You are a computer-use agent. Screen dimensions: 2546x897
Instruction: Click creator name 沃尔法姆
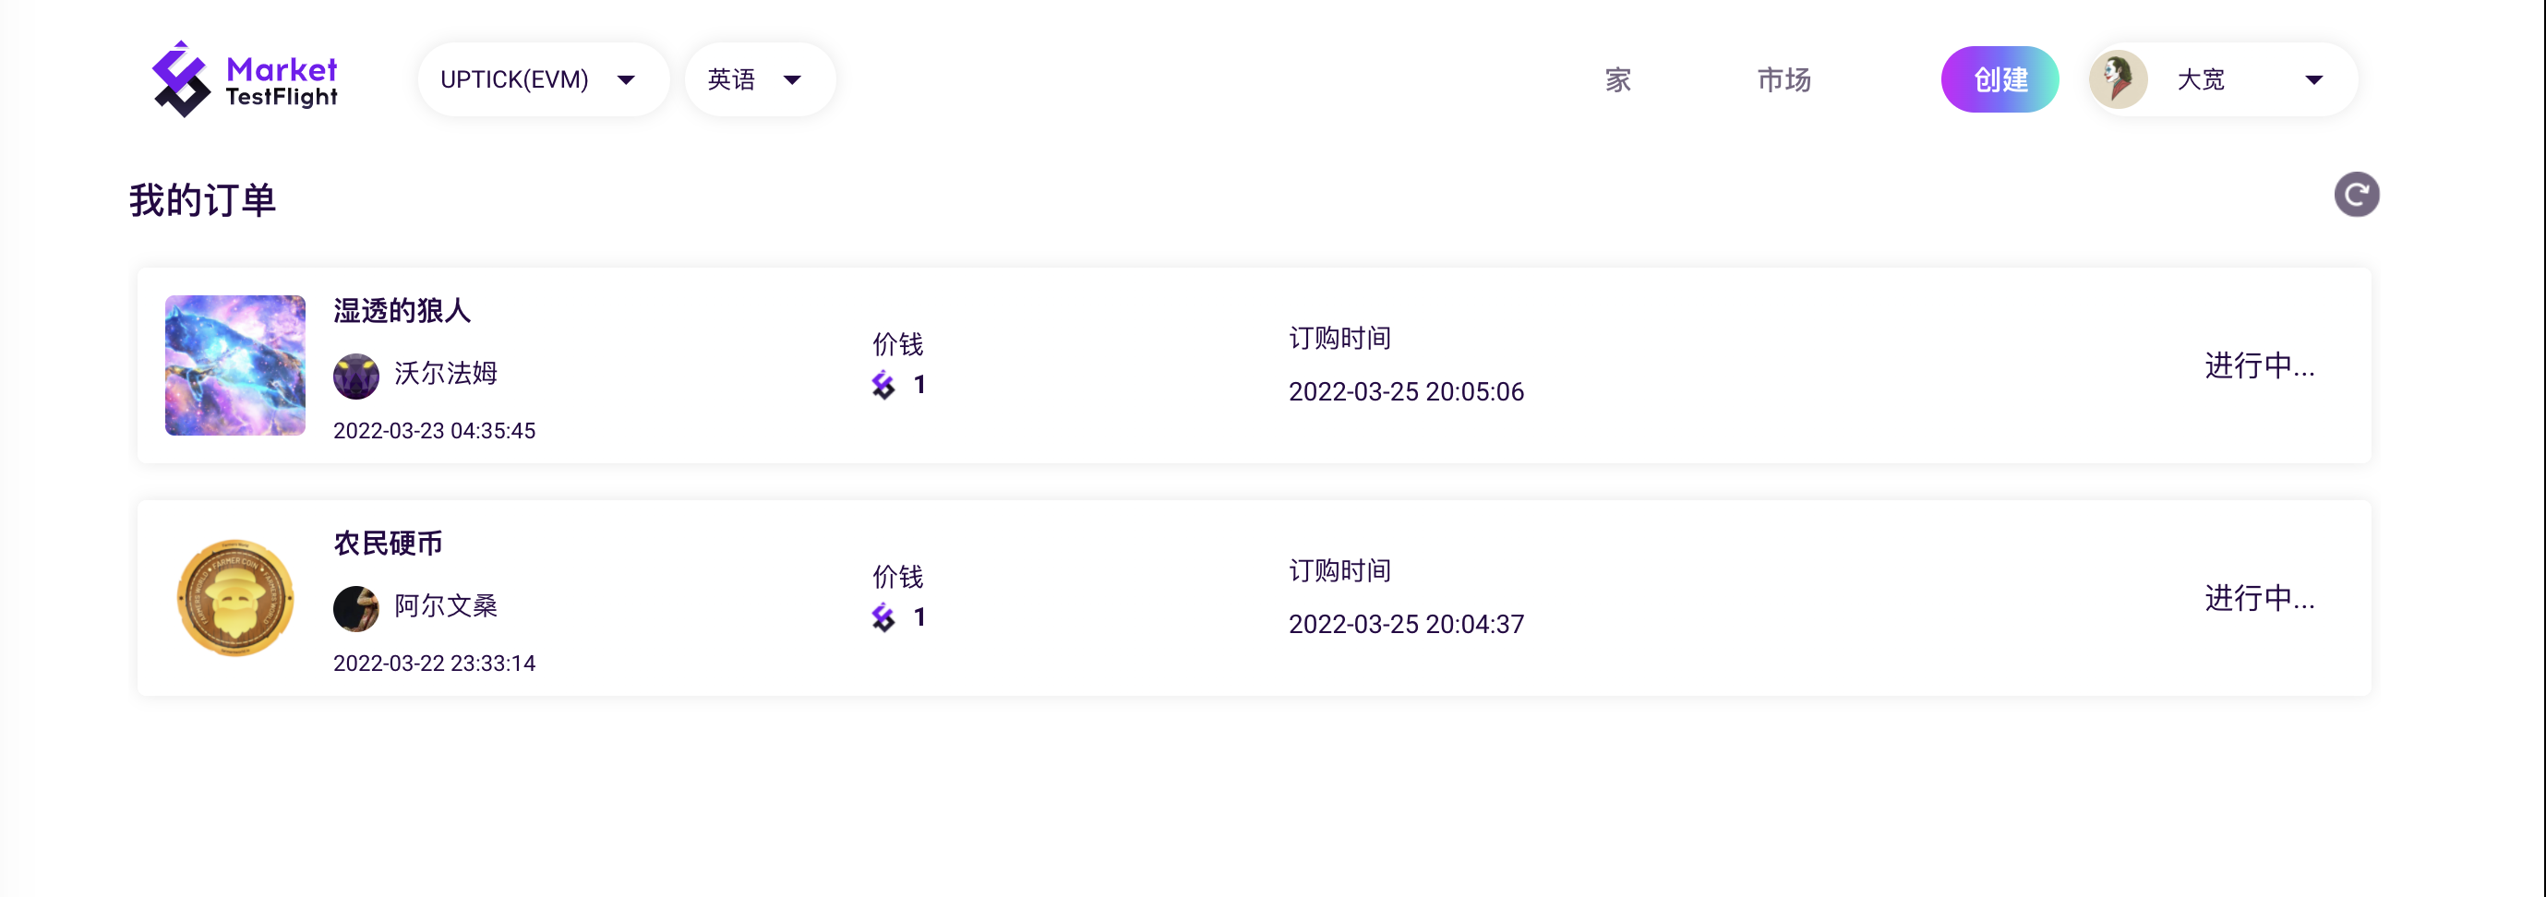[x=446, y=374]
